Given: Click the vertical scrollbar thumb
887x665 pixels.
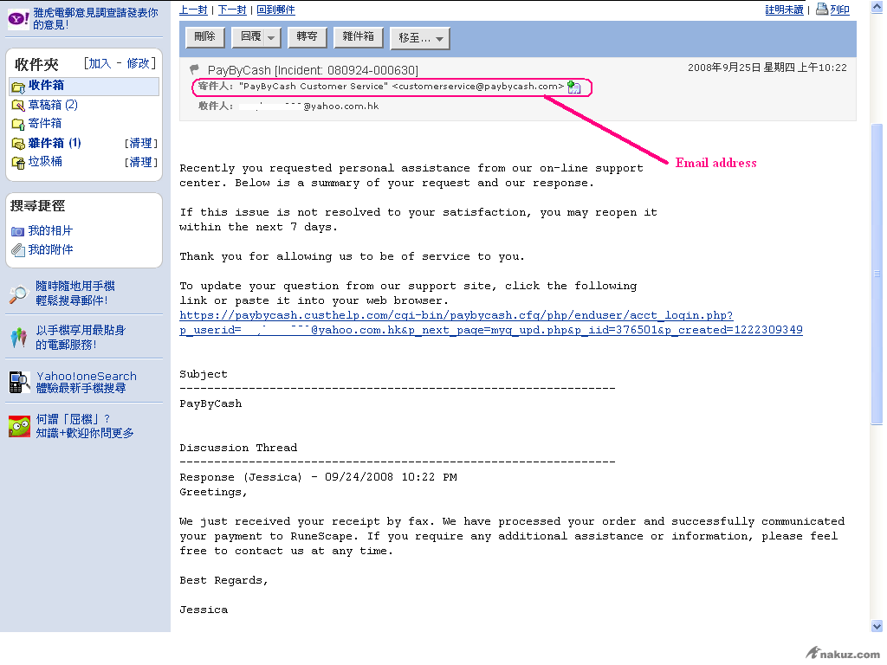Looking at the screenshot, I should 877,274.
